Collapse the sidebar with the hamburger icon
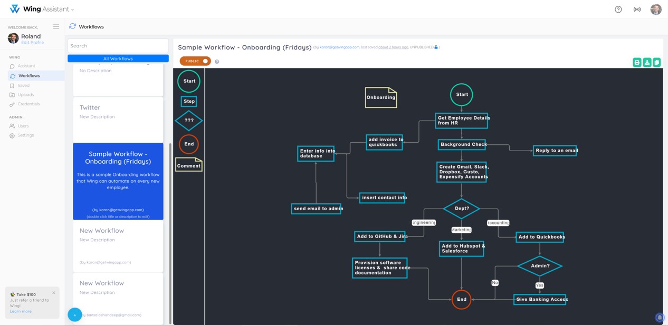Screen dimensions: 668x326 (x=56, y=27)
